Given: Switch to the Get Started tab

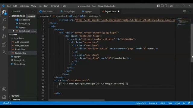Looking at the screenshot, I should pyautogui.click(x=47, y=11).
